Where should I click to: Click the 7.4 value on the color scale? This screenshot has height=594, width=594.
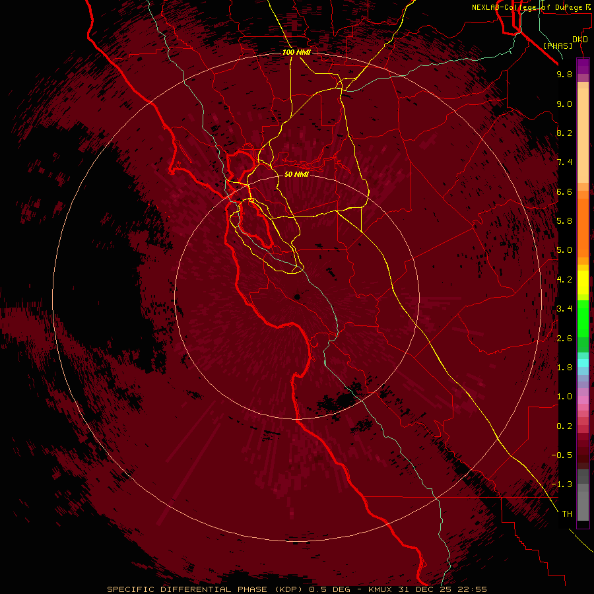tap(564, 162)
